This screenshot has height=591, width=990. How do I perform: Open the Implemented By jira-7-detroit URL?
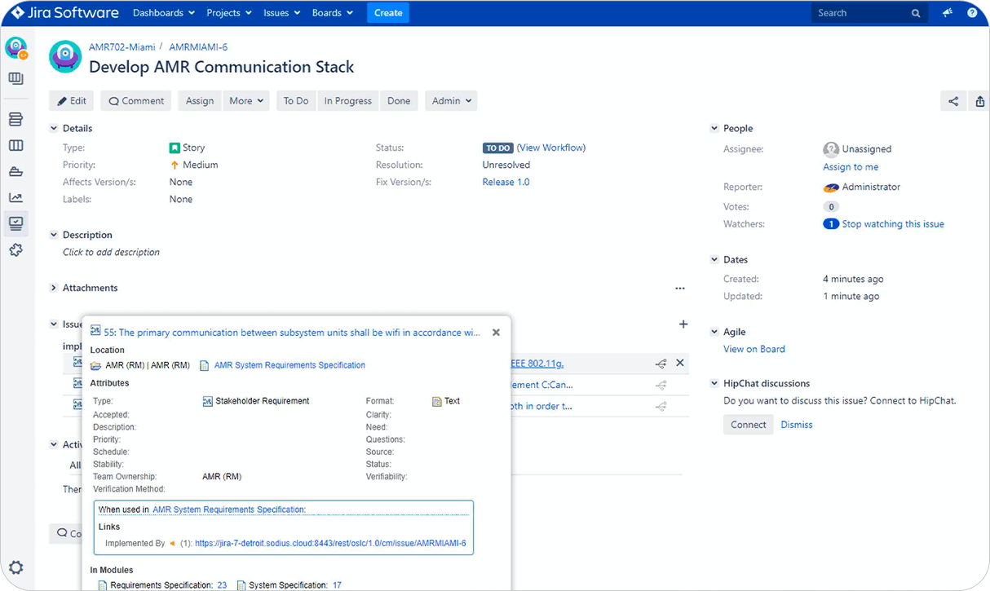click(330, 543)
